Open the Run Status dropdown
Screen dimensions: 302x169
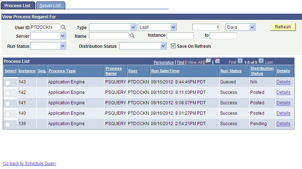48,46
